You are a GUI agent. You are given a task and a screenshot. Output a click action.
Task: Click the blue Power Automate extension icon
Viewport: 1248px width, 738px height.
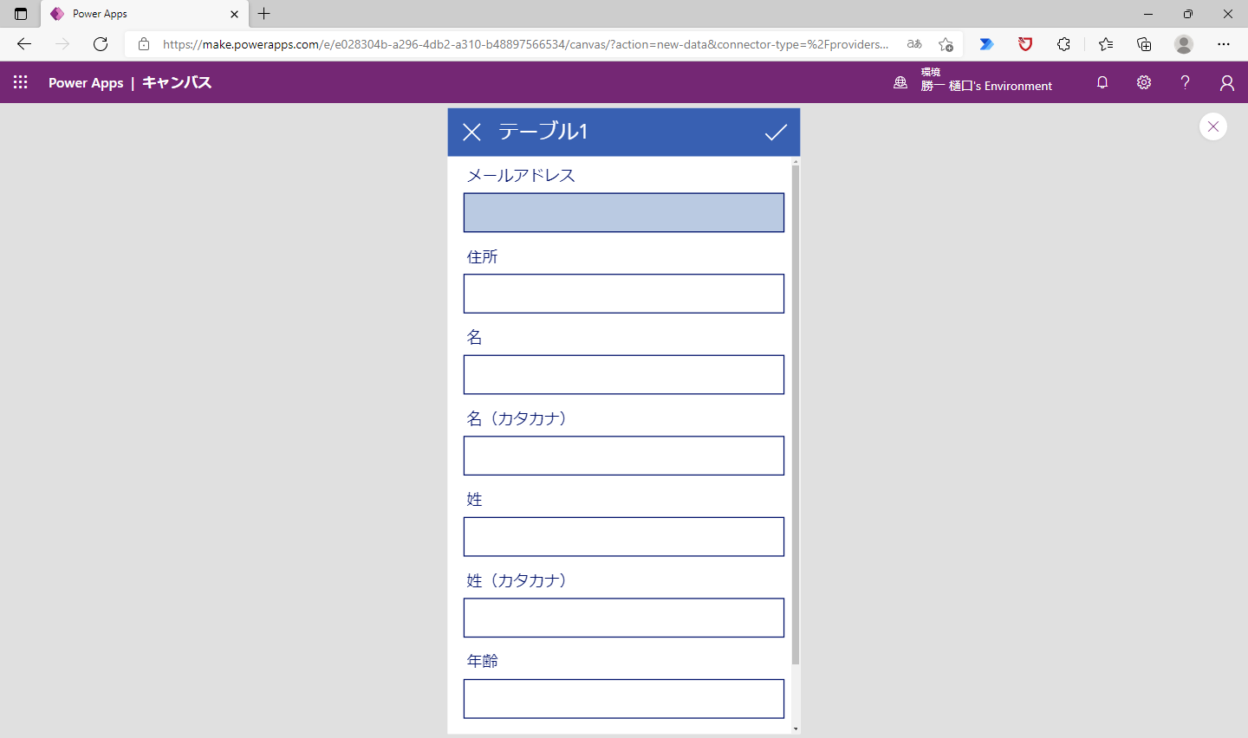tap(986, 44)
